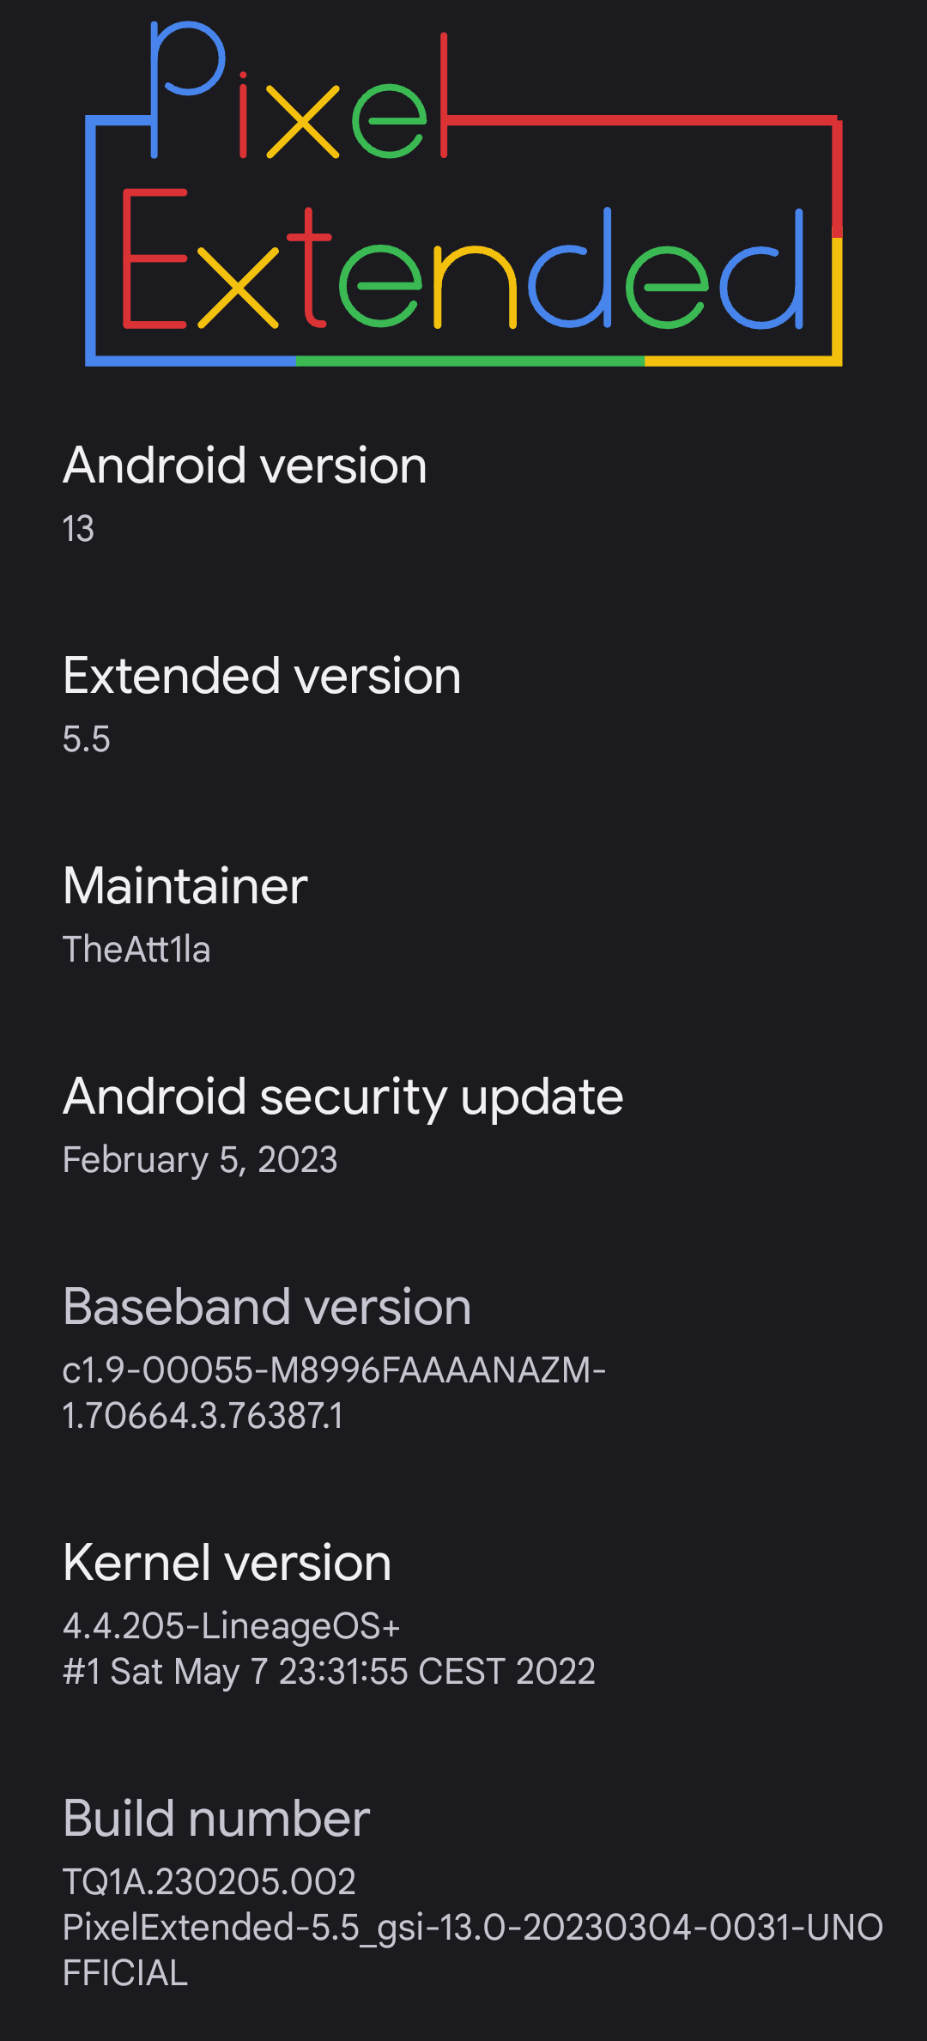Screen dimensions: 927x2041
Task: Tap the Pixel Extended logo banner
Action: [463, 194]
